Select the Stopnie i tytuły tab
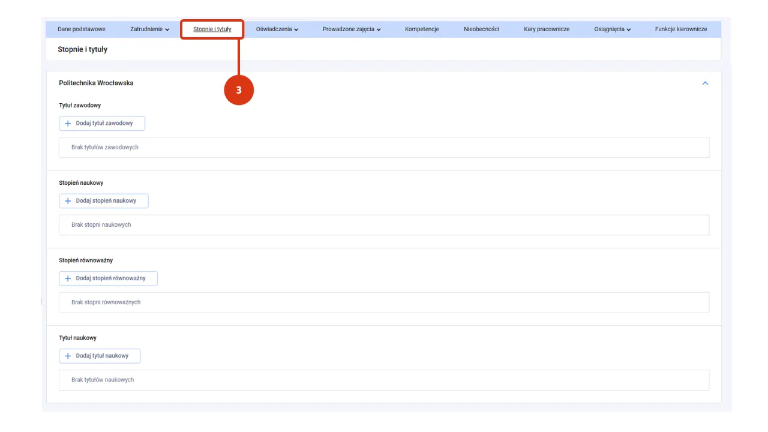The image size is (768, 432). (x=212, y=29)
